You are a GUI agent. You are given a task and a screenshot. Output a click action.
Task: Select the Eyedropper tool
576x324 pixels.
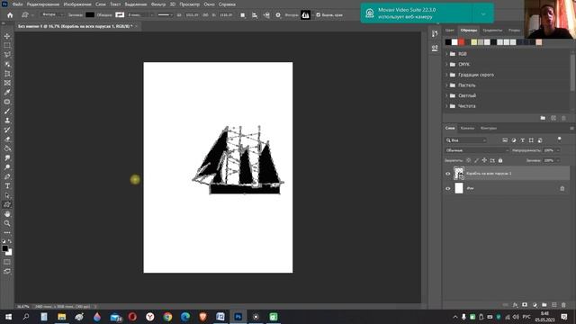click(7, 92)
